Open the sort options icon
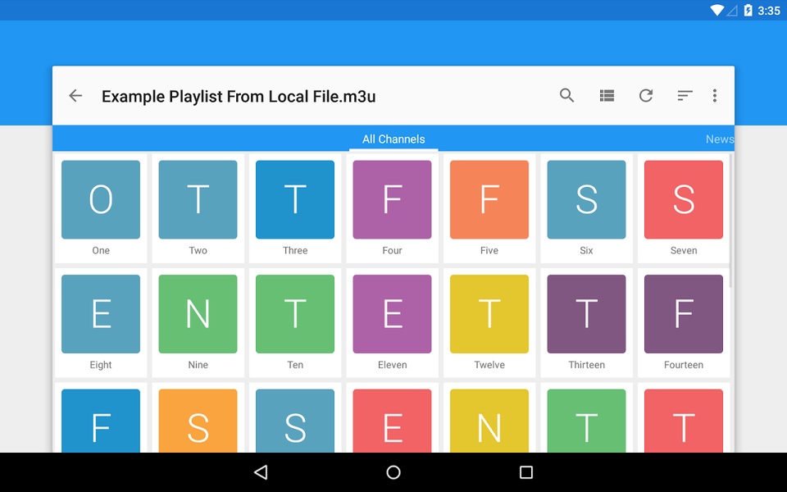 [x=685, y=95]
